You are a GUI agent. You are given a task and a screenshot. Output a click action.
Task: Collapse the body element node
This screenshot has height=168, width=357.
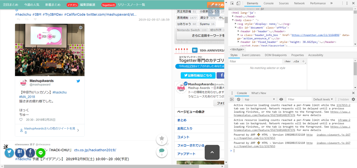[233, 20]
